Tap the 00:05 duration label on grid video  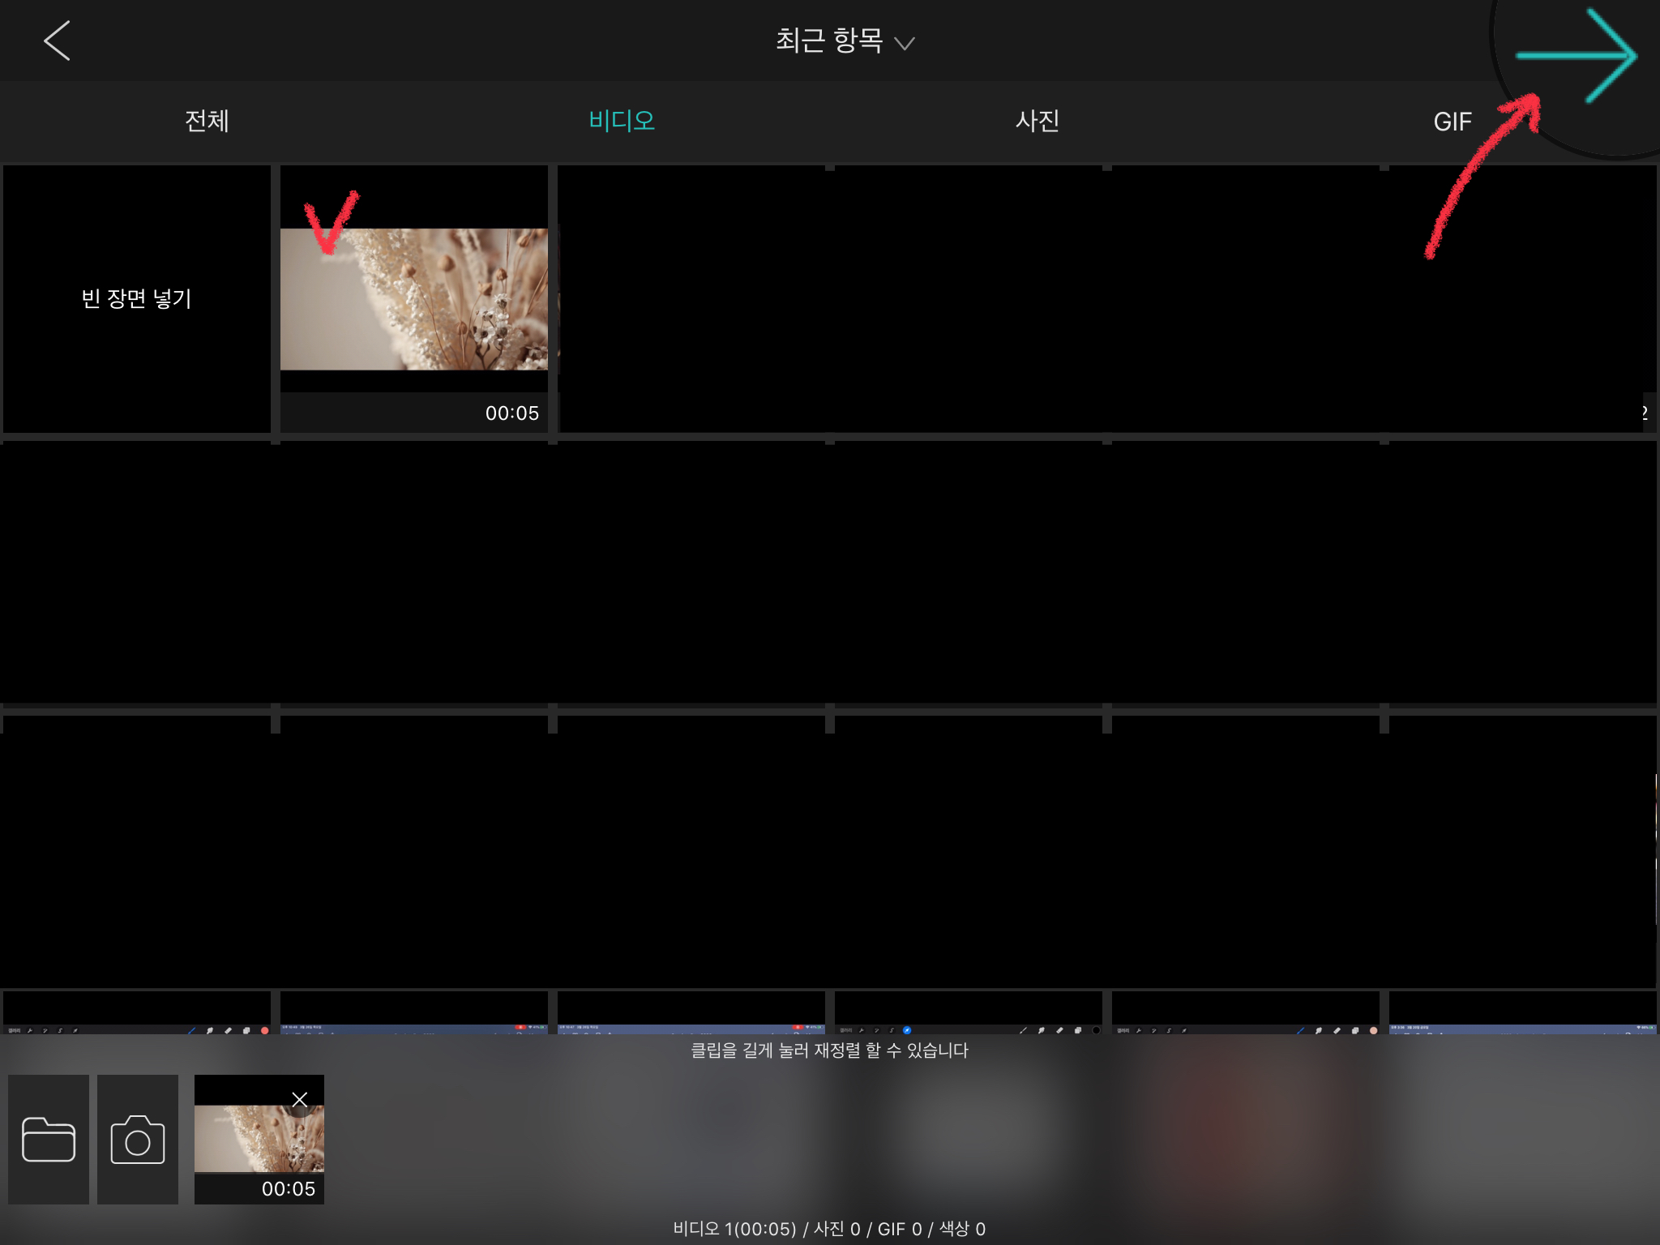coord(511,413)
